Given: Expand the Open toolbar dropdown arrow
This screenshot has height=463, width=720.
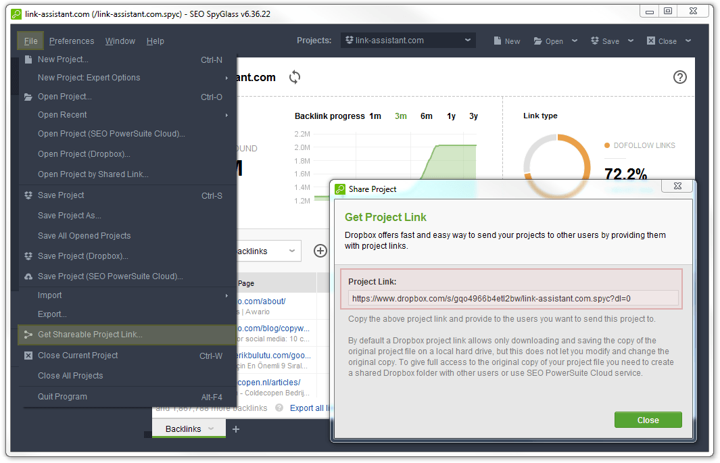Looking at the screenshot, I should coord(575,41).
